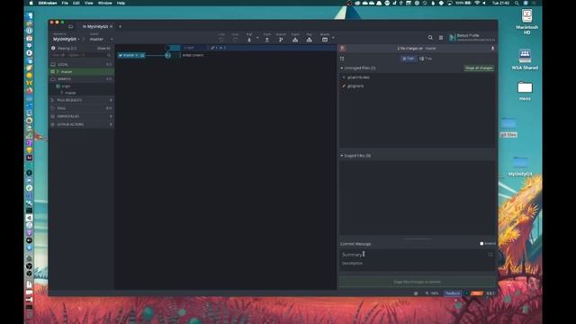Open the File menu in menu bar
The image size is (576, 324).
(x=65, y=3)
